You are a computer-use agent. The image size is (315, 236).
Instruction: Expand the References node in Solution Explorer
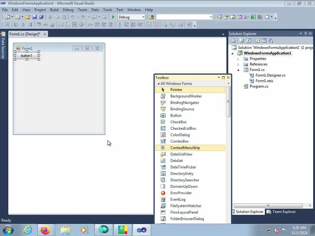[x=238, y=65]
